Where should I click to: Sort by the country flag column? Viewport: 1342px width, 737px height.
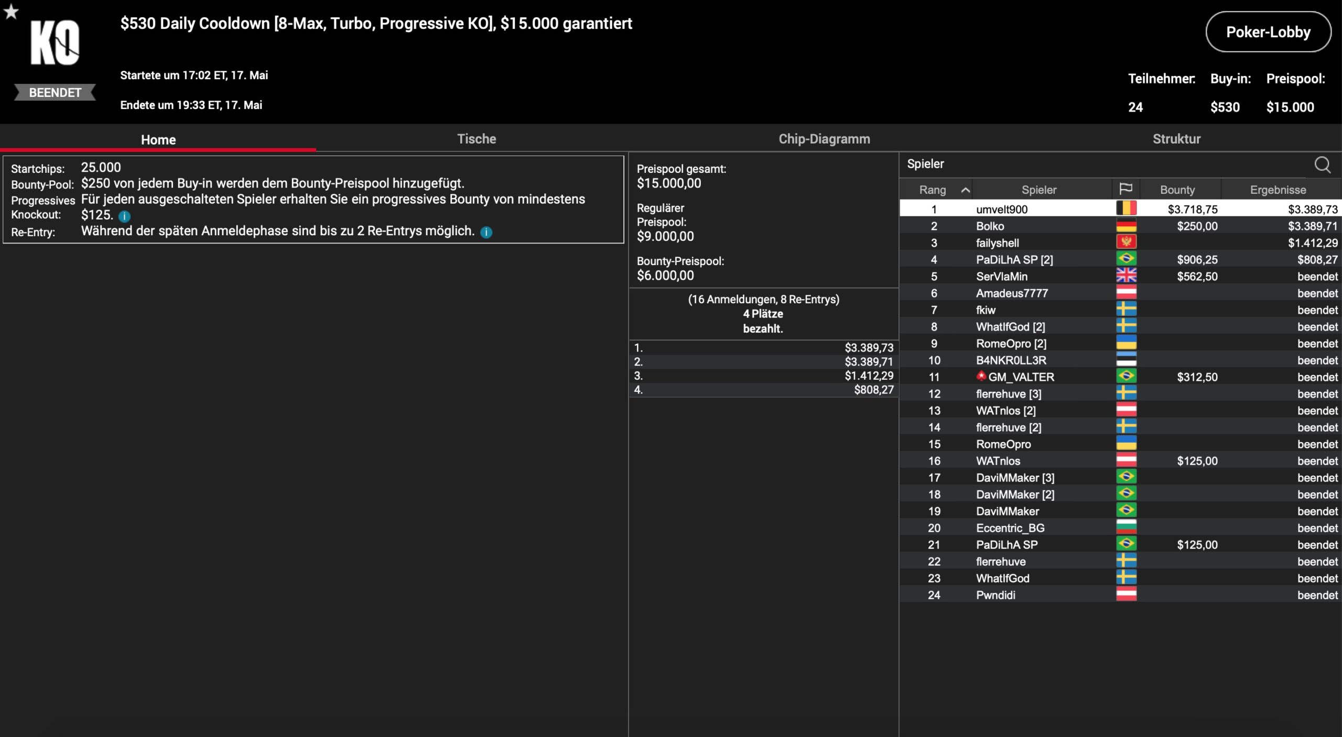click(1125, 189)
